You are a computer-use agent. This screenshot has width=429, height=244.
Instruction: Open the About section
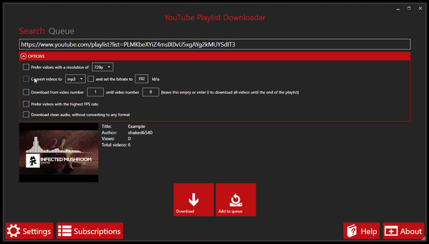coord(404,231)
